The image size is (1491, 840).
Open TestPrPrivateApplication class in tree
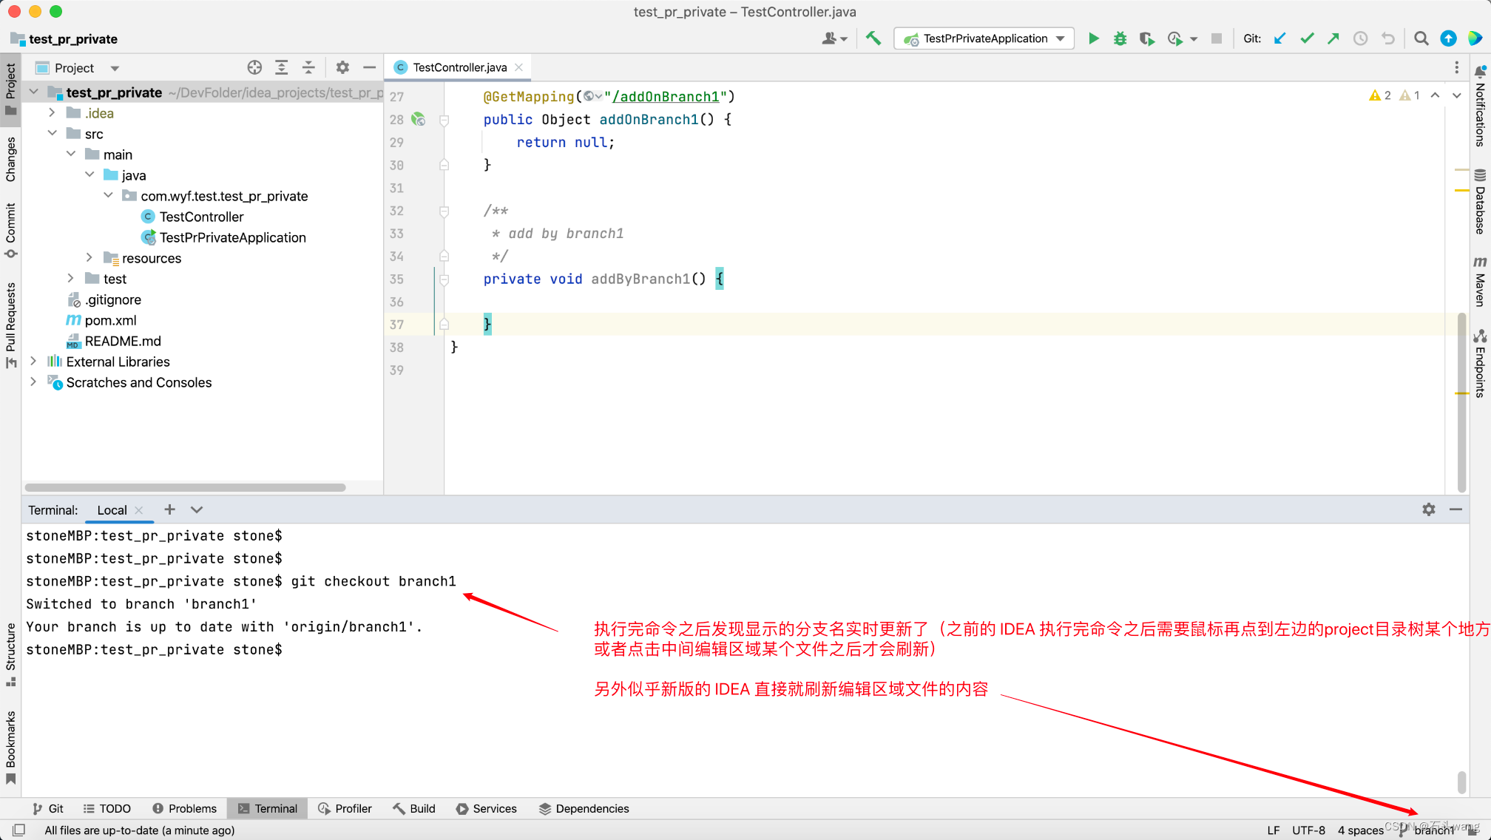(x=232, y=237)
